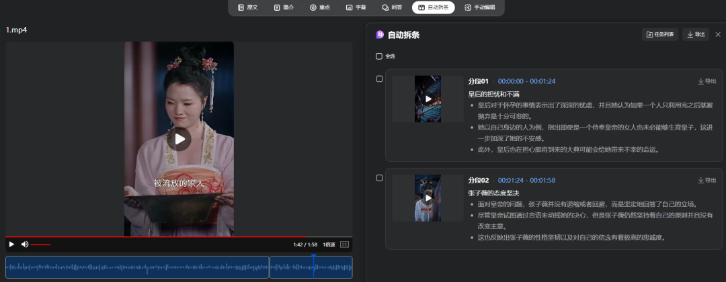Image resolution: width=726 pixels, height=282 pixels.
Task: Click the bullet starting 此外，皇后也在担心
Action: pos(568,150)
